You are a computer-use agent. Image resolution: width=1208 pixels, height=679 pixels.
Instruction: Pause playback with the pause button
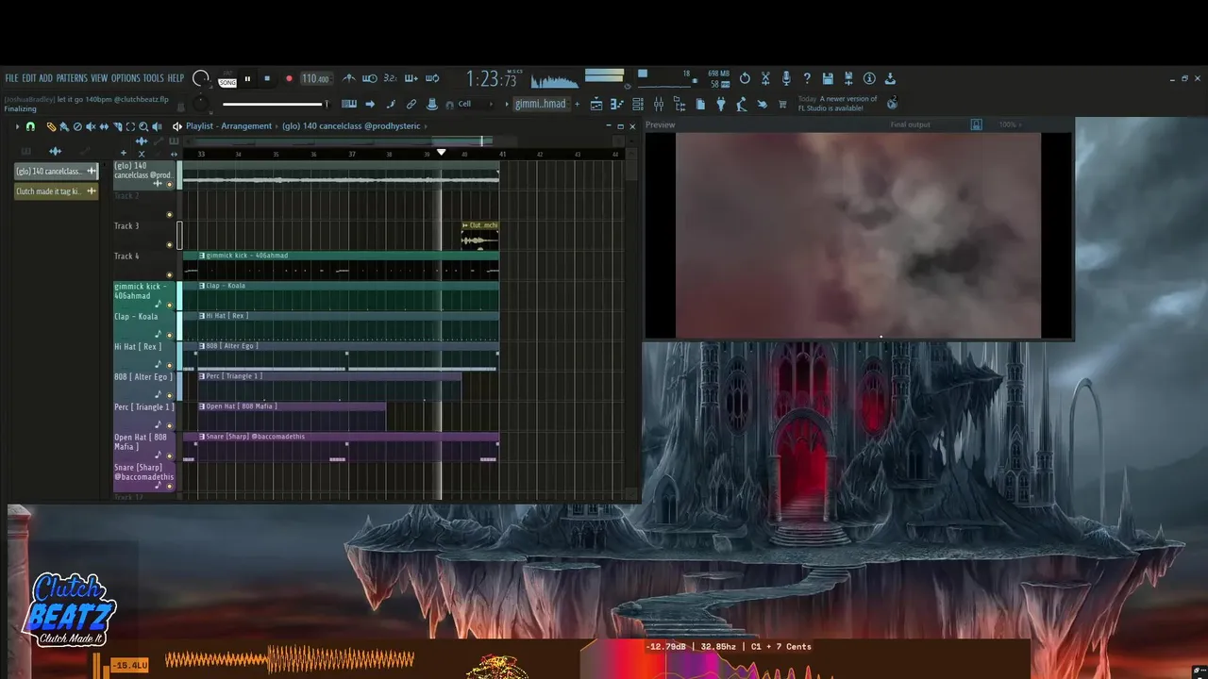pos(247,79)
